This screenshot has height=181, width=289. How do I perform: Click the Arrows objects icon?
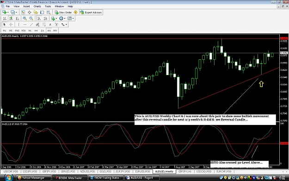[x=63, y=25]
